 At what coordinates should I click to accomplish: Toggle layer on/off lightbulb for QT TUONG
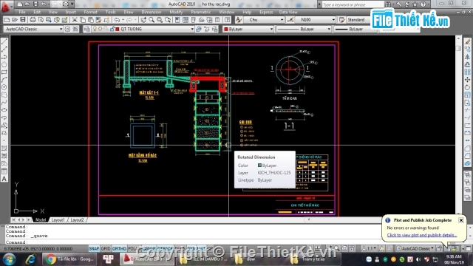pyautogui.click(x=95, y=29)
